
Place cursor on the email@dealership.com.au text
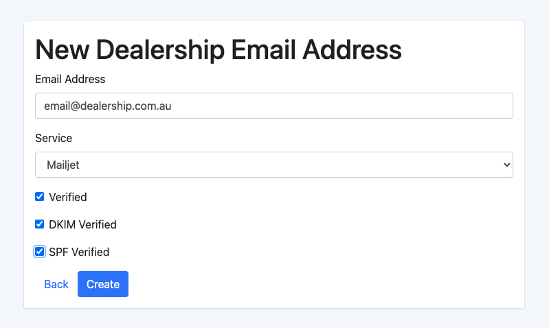(x=107, y=106)
